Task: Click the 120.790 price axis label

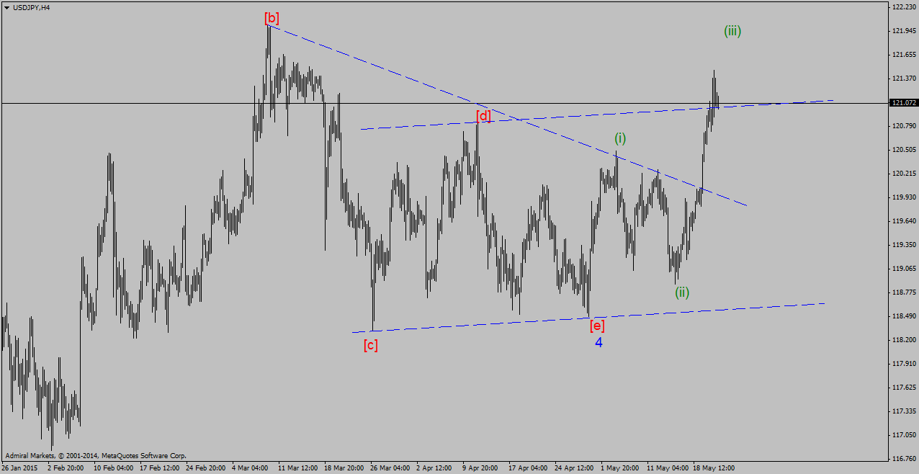Action: pyautogui.click(x=903, y=126)
